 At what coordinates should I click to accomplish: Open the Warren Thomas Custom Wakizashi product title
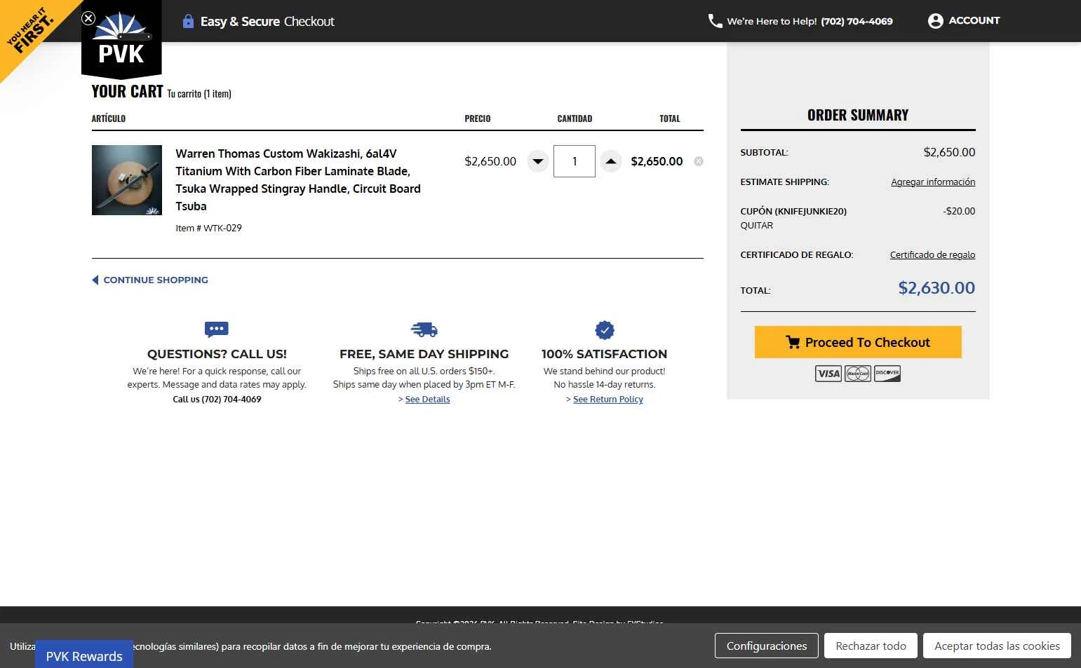pyautogui.click(x=298, y=179)
